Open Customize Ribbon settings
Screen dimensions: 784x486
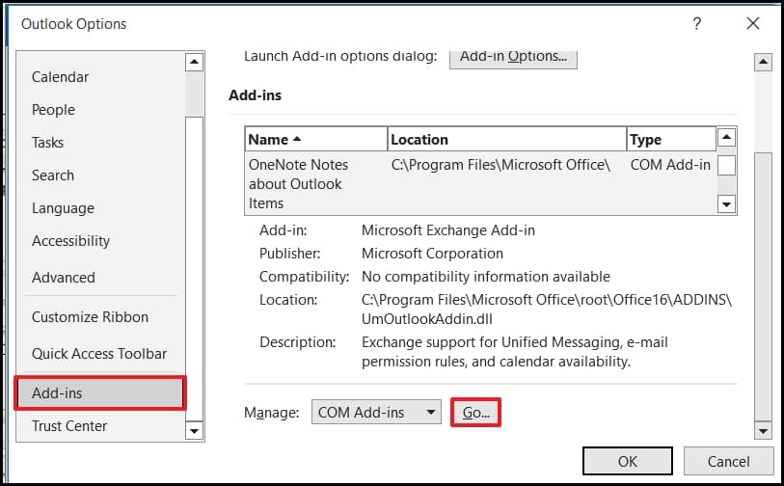(90, 317)
